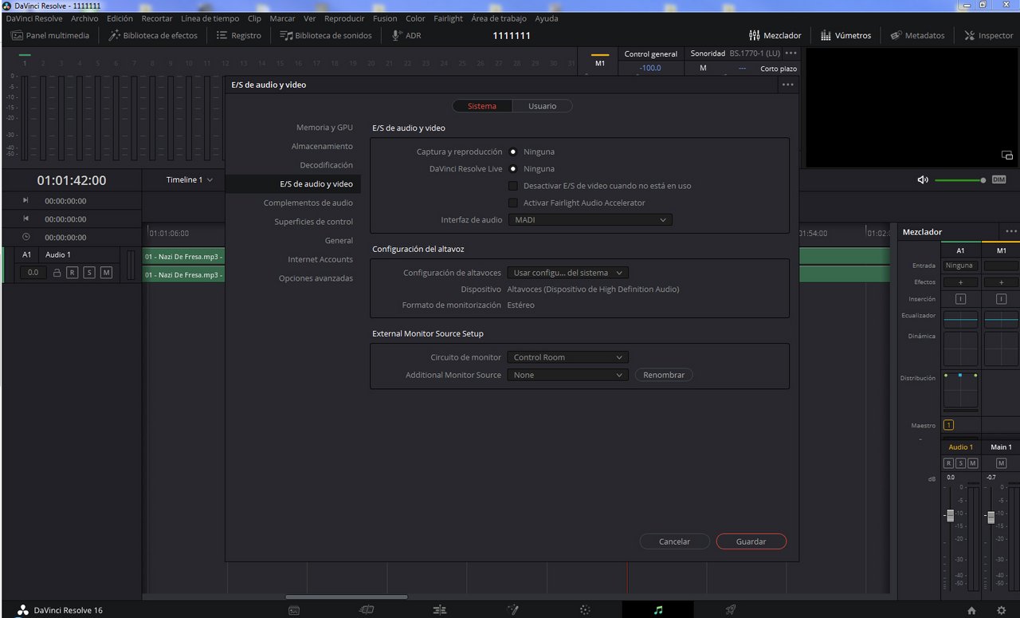Show the Registro index panel
Viewport: 1020px width, 618px height.
tap(239, 35)
